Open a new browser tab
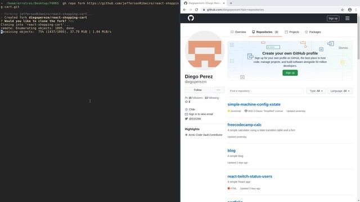This screenshot has width=360, height=202. (x=231, y=3)
